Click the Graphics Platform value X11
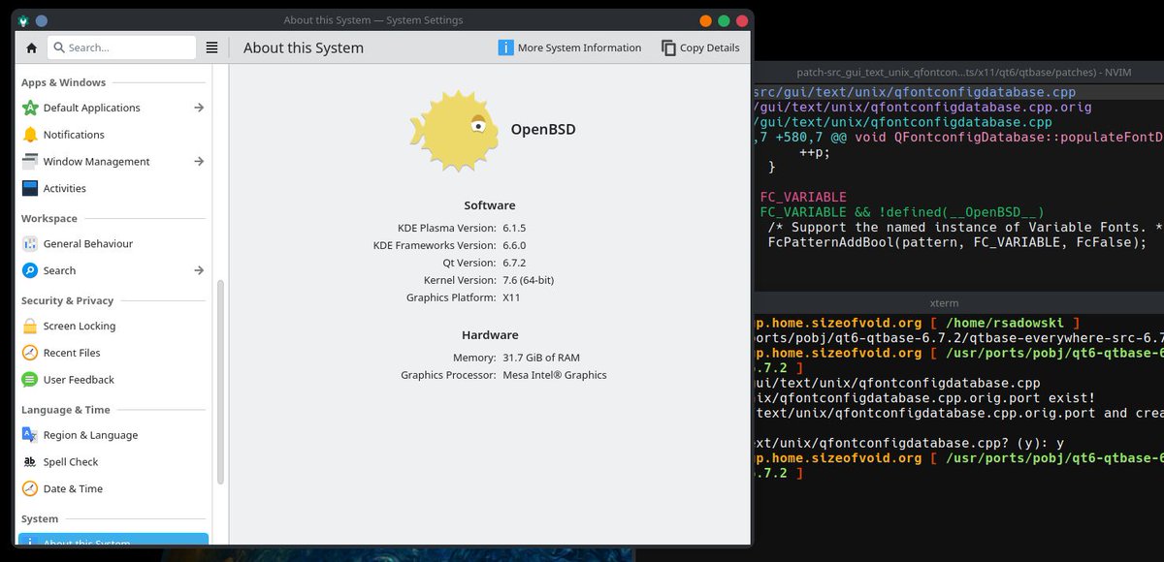1164x562 pixels. coord(511,298)
